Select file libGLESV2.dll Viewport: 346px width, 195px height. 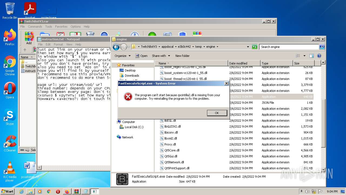click(x=172, y=126)
